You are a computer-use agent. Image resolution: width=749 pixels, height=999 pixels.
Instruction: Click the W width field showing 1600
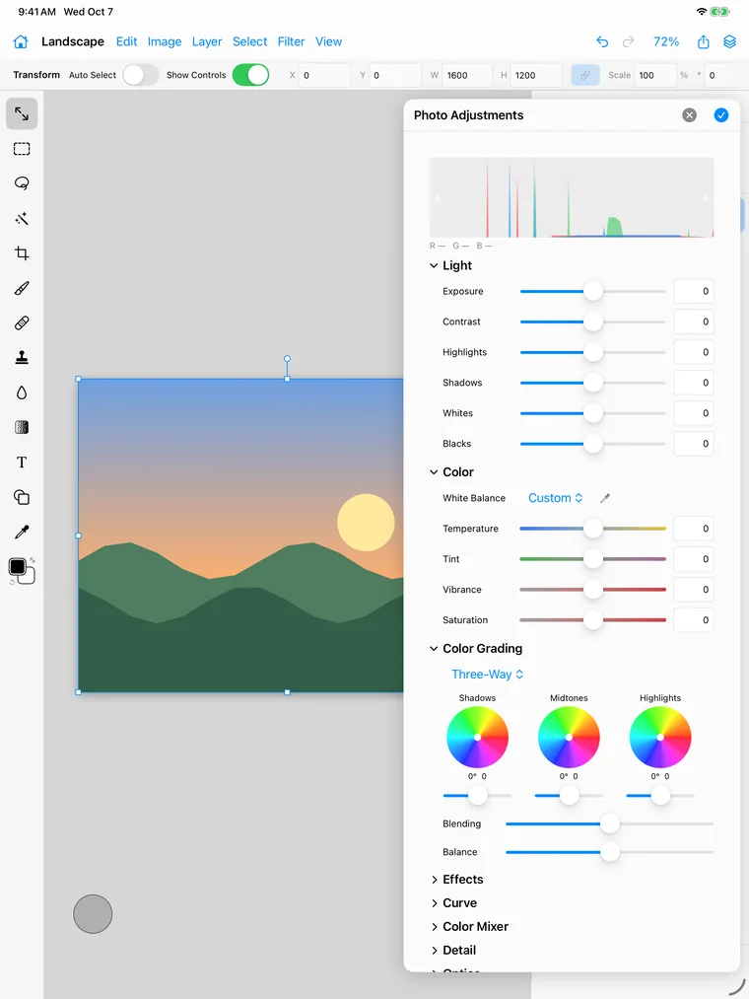point(466,75)
